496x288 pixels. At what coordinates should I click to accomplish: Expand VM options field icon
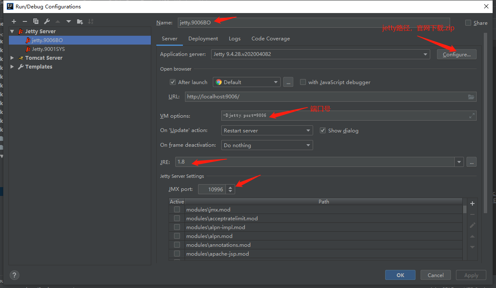(x=472, y=116)
